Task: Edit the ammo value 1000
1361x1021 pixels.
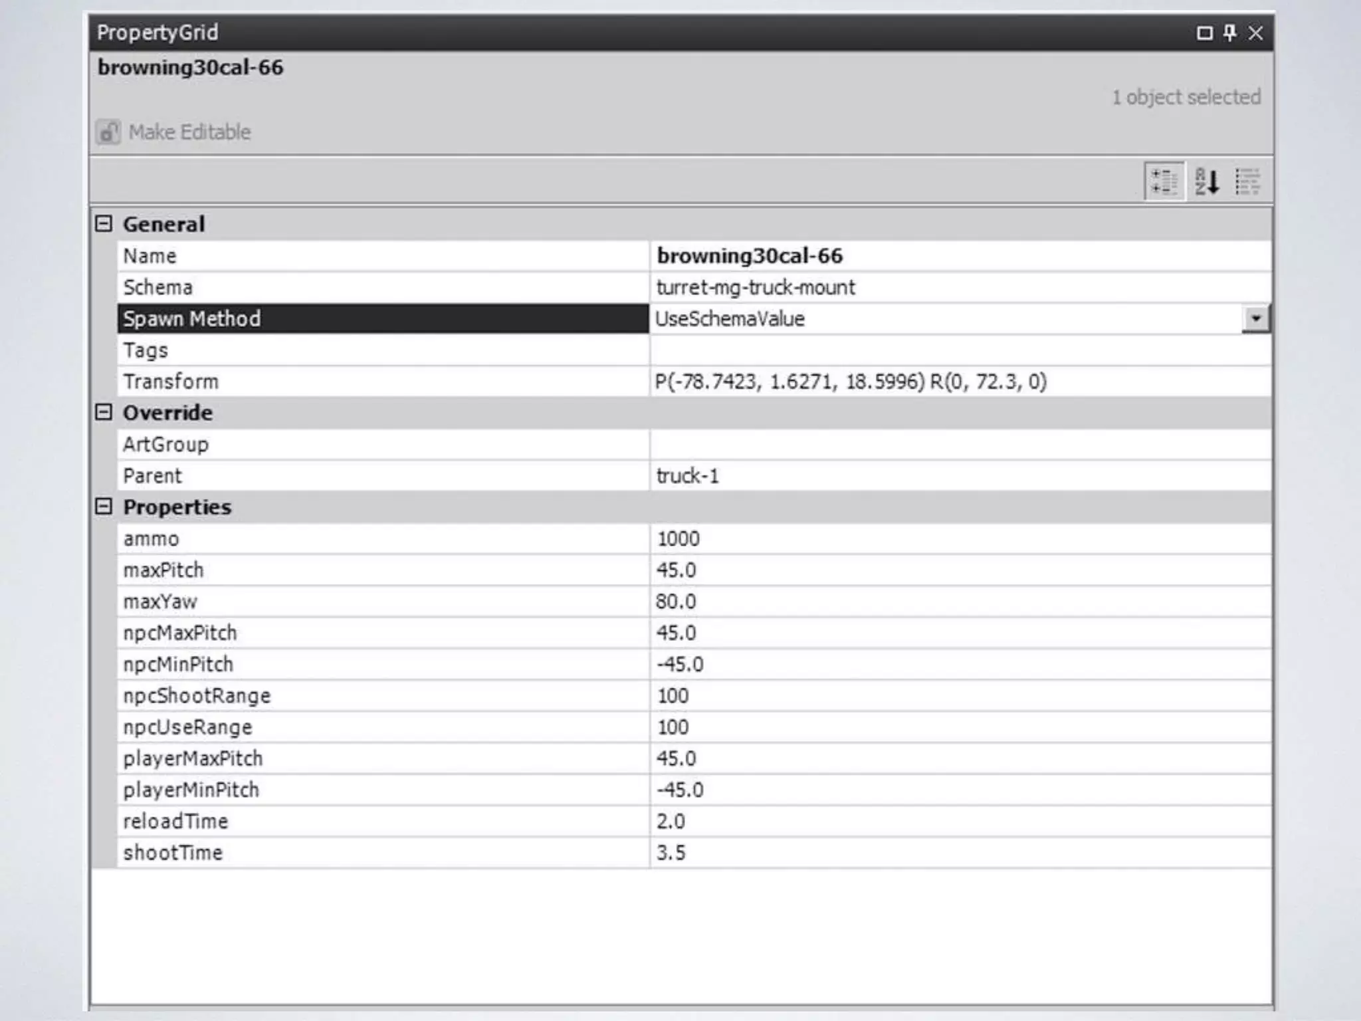Action: click(678, 538)
